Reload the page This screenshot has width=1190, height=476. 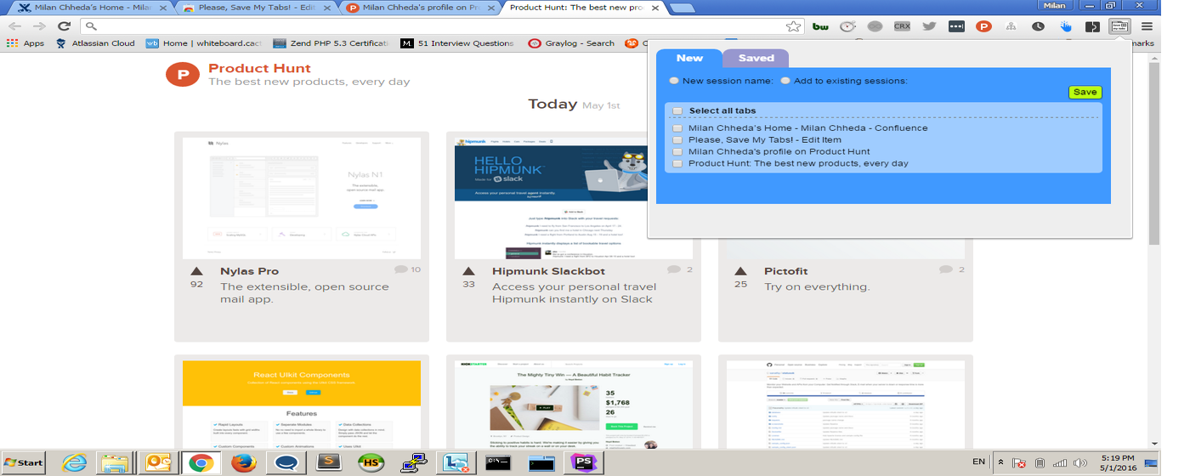(x=64, y=26)
